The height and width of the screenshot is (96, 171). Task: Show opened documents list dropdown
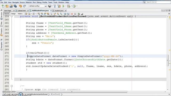(x=167, y=10)
